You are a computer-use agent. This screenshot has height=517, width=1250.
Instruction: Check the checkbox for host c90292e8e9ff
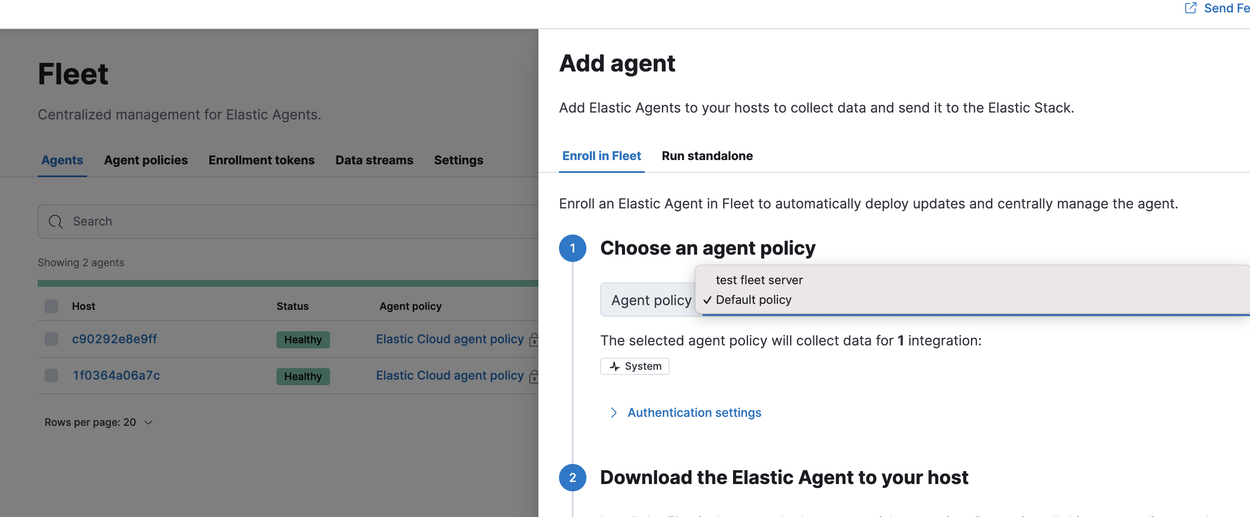(51, 339)
